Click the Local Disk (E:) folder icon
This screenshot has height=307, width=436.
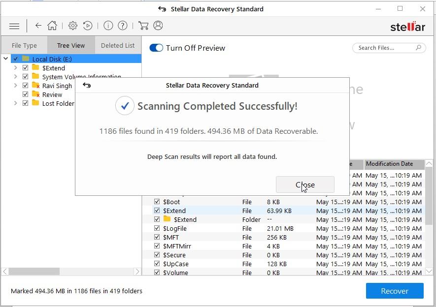(26, 59)
